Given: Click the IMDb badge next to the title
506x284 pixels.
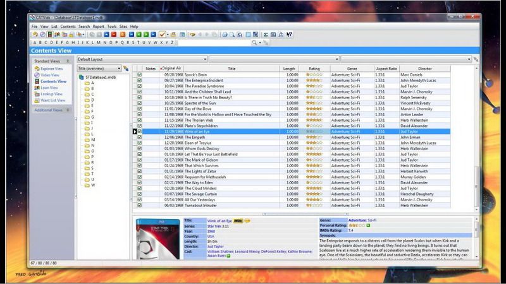Looking at the screenshot, I should (x=238, y=220).
